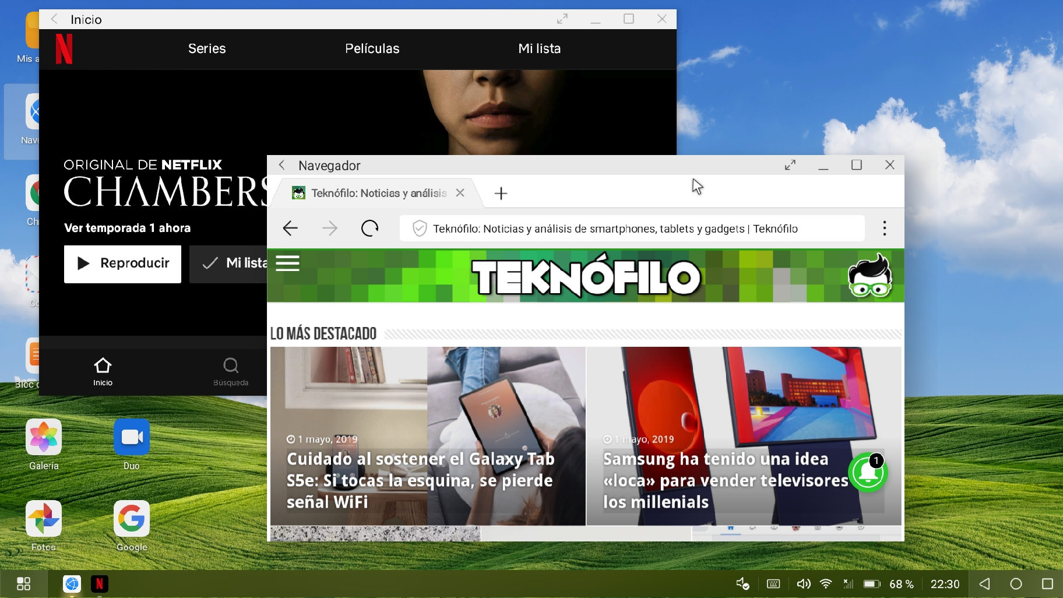Open the app drawer grid in taskbar
The image size is (1063, 598).
tap(23, 584)
